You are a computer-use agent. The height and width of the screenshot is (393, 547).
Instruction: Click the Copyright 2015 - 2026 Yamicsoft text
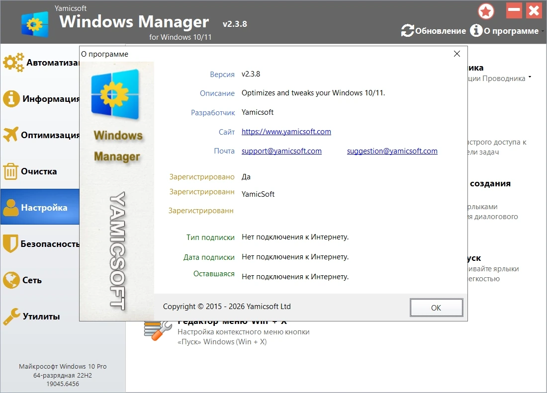(227, 306)
